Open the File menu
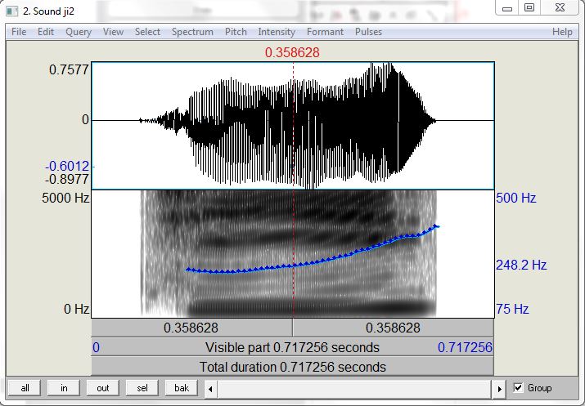 tap(19, 32)
